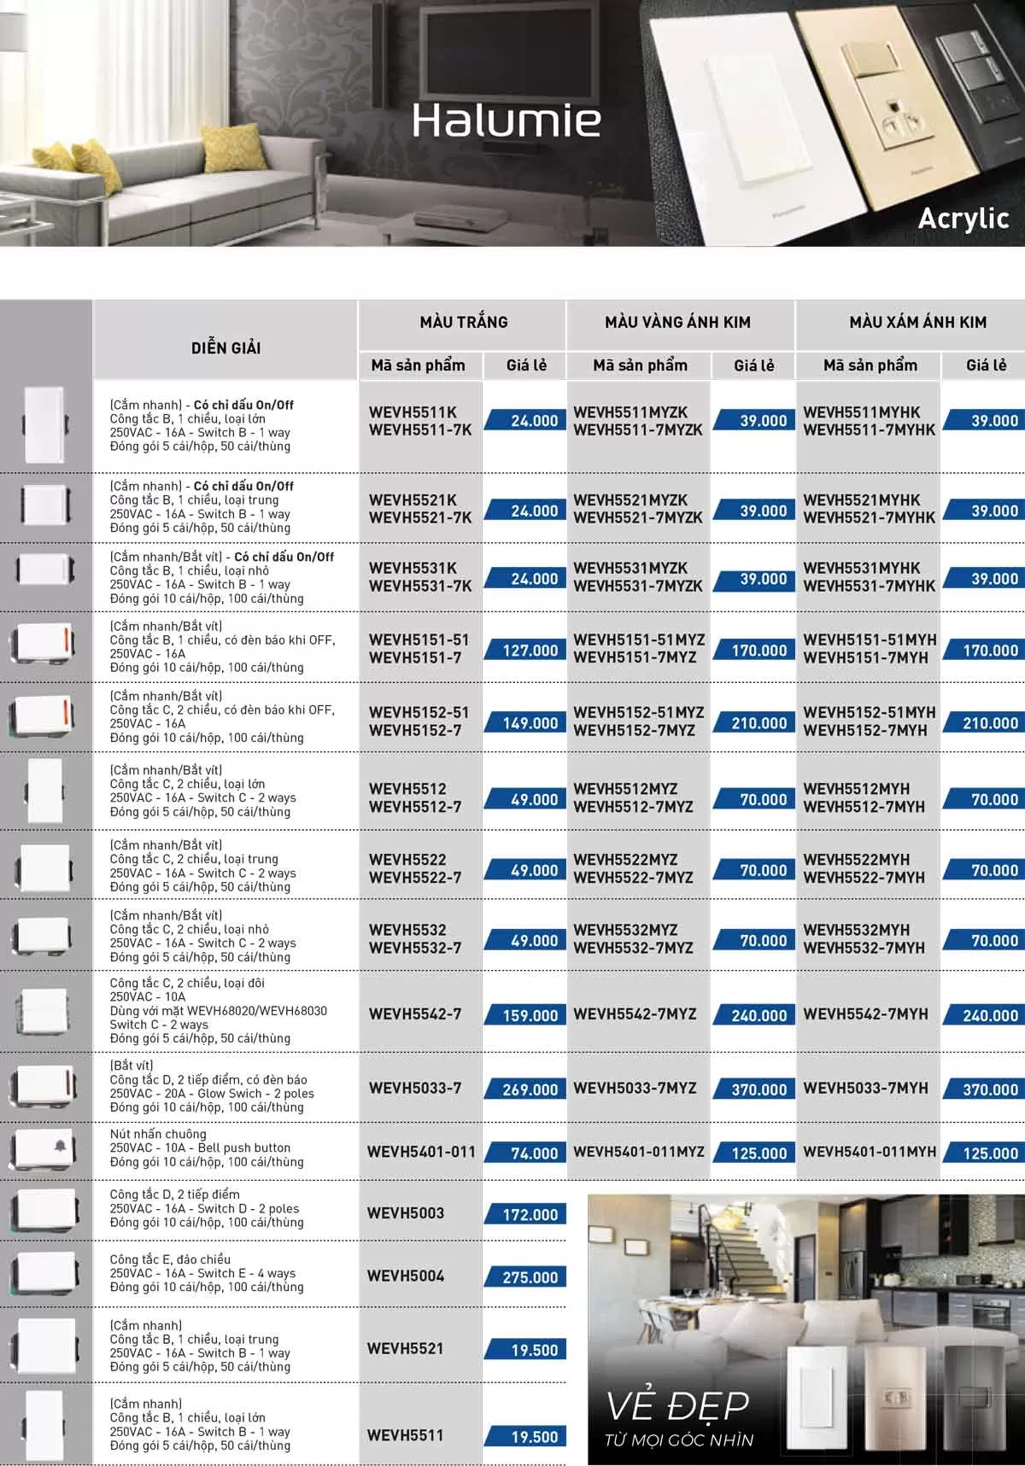
Task: Select the MÀU TRẮNG column header
Action: coord(463,323)
